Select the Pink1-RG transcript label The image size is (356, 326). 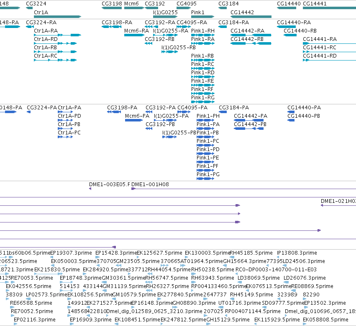coord(203,98)
